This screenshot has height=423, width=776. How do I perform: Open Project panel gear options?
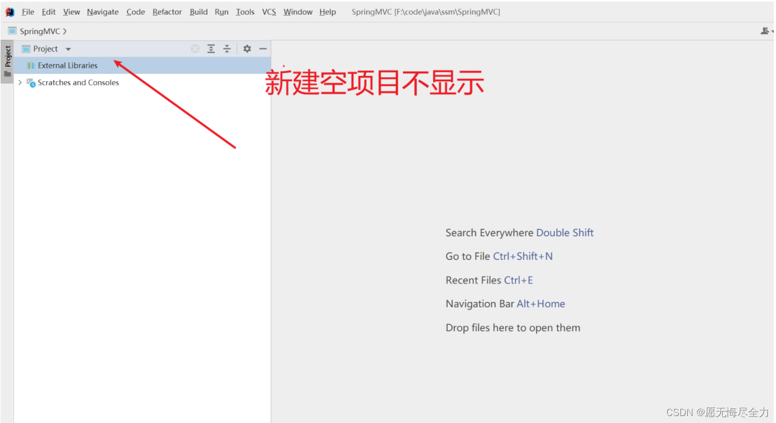(247, 49)
